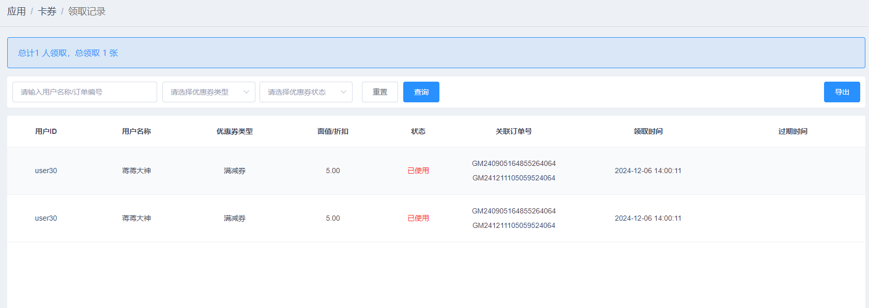Click the 领取时间 column header

(x=648, y=131)
